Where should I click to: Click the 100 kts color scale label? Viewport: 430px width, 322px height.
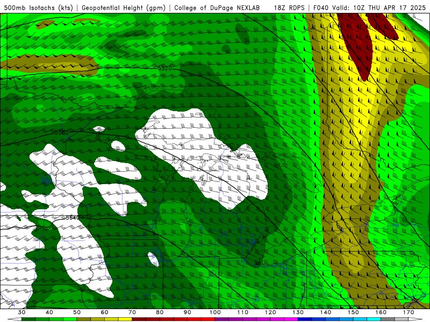[216, 312]
